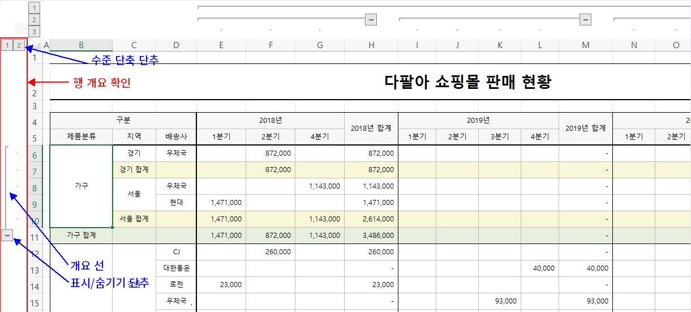Click column outline level 1 button
691x312 pixels.
(x=35, y=8)
